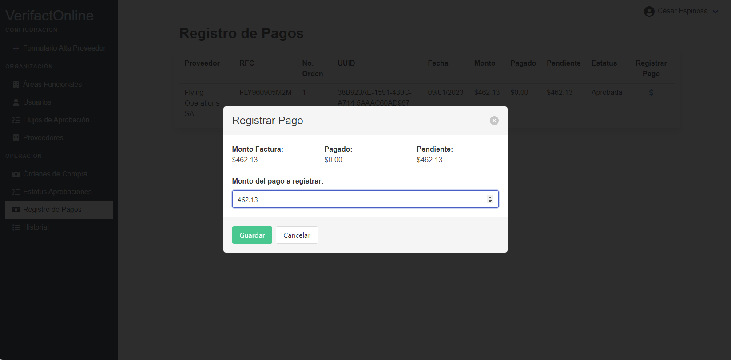Click the building icon for Áreas Funcionales
This screenshot has width=731, height=360.
[16, 85]
